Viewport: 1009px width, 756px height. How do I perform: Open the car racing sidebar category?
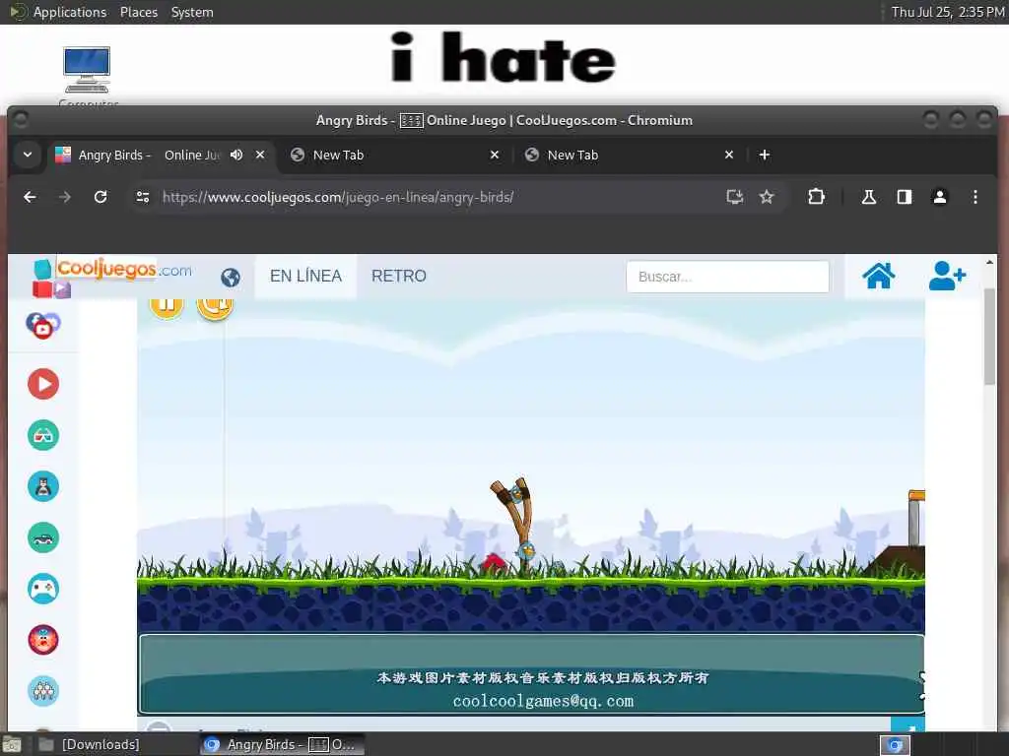43,537
